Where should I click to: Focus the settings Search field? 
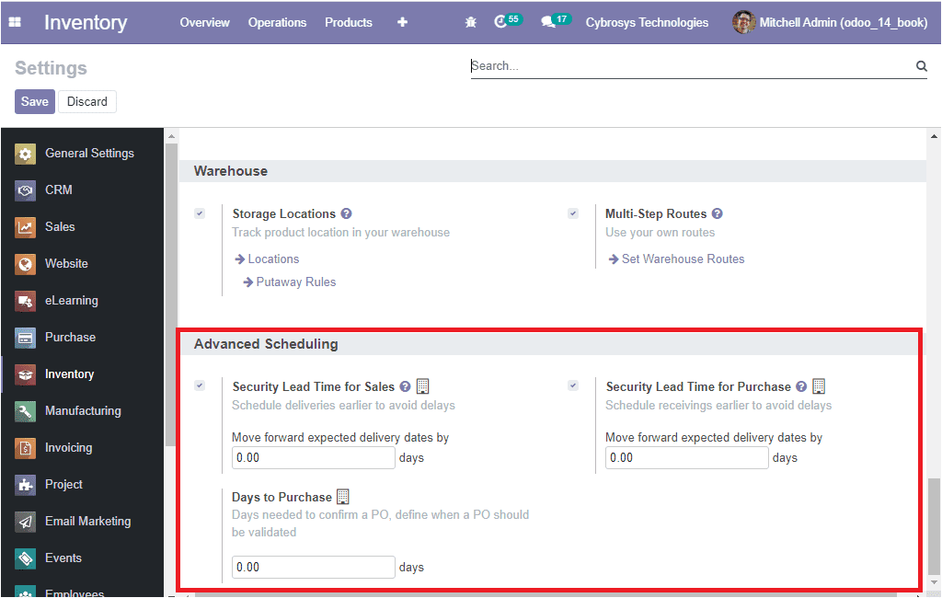[691, 66]
